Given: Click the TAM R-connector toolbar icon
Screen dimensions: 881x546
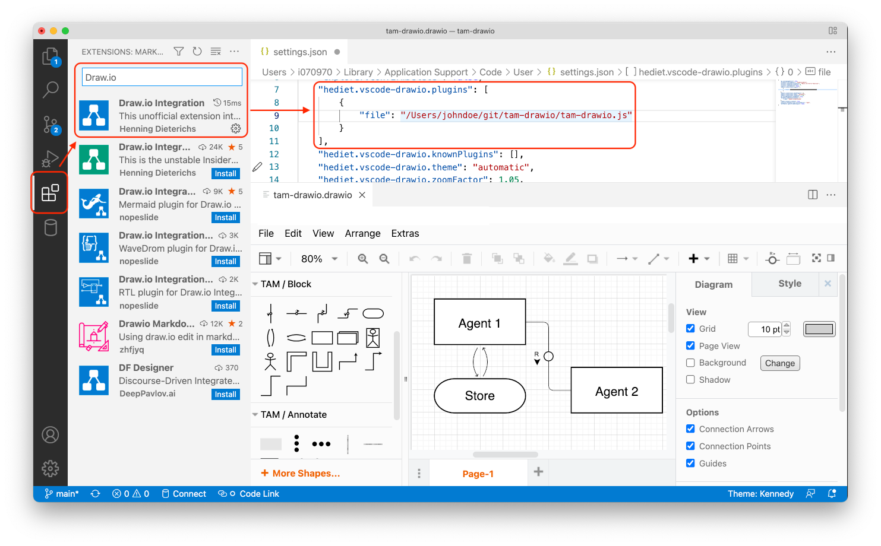Looking at the screenshot, I should tap(772, 259).
